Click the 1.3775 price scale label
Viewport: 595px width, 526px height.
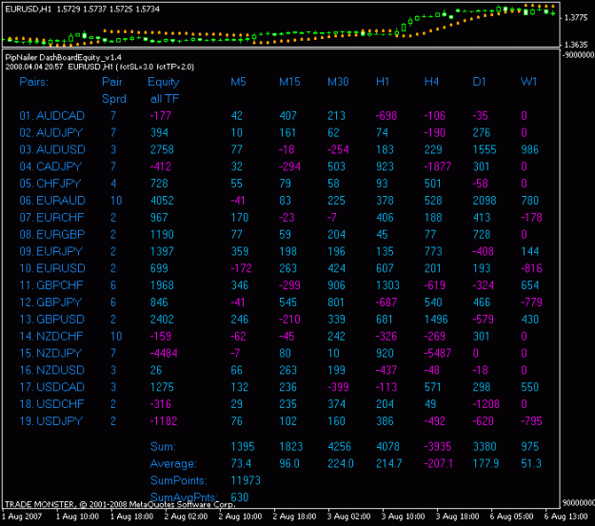(x=576, y=17)
